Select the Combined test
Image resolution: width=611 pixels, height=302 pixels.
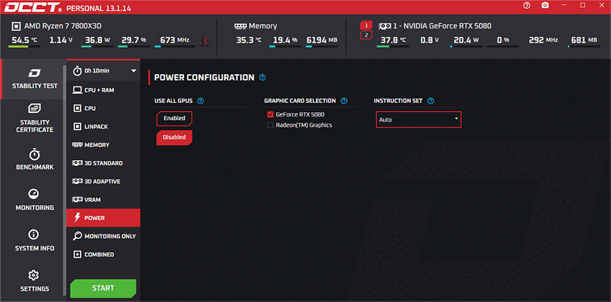(x=103, y=254)
